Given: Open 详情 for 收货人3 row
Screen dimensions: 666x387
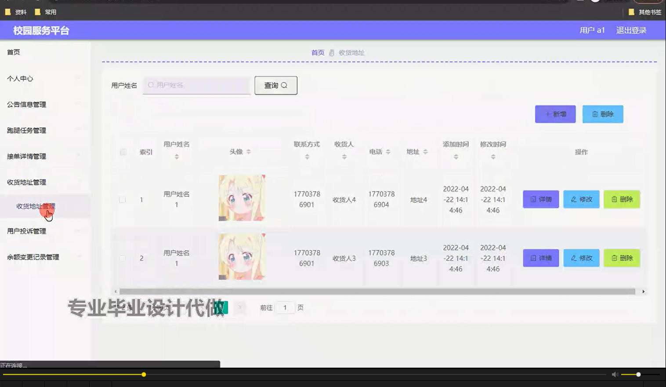Looking at the screenshot, I should 541,258.
